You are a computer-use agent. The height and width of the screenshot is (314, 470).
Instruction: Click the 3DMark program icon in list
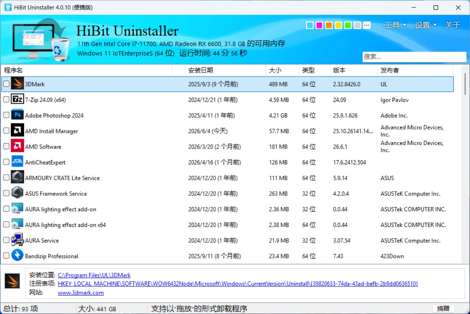[17, 84]
